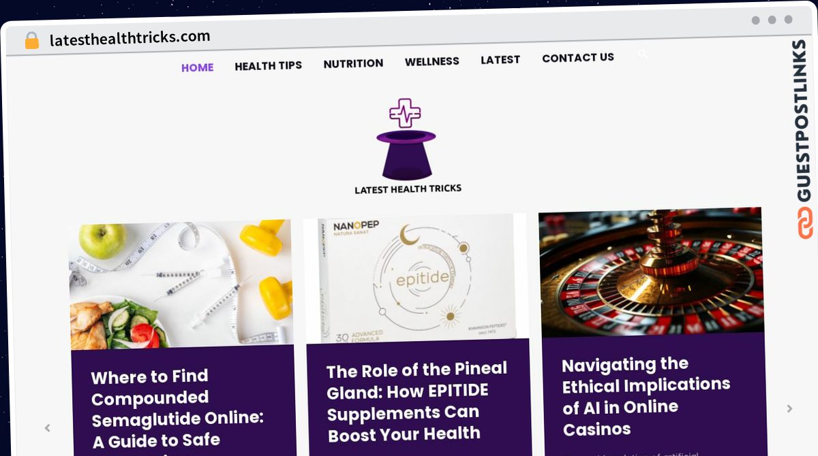The width and height of the screenshot is (818, 456).
Task: Open the Contact Us page
Action: 578,58
